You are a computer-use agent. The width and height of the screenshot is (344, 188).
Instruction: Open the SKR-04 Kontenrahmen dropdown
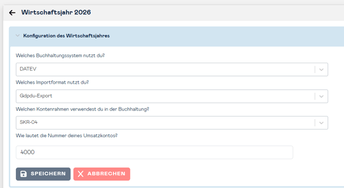coord(172,123)
